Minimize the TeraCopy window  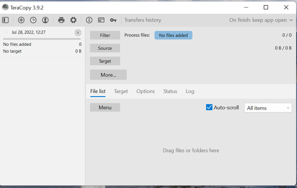pyautogui.click(x=246, y=7)
